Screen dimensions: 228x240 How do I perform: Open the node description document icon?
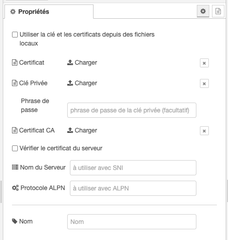(218, 11)
